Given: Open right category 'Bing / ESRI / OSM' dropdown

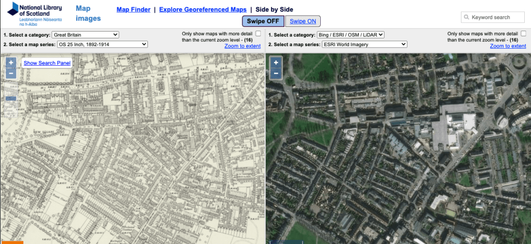Looking at the screenshot, I should [350, 35].
